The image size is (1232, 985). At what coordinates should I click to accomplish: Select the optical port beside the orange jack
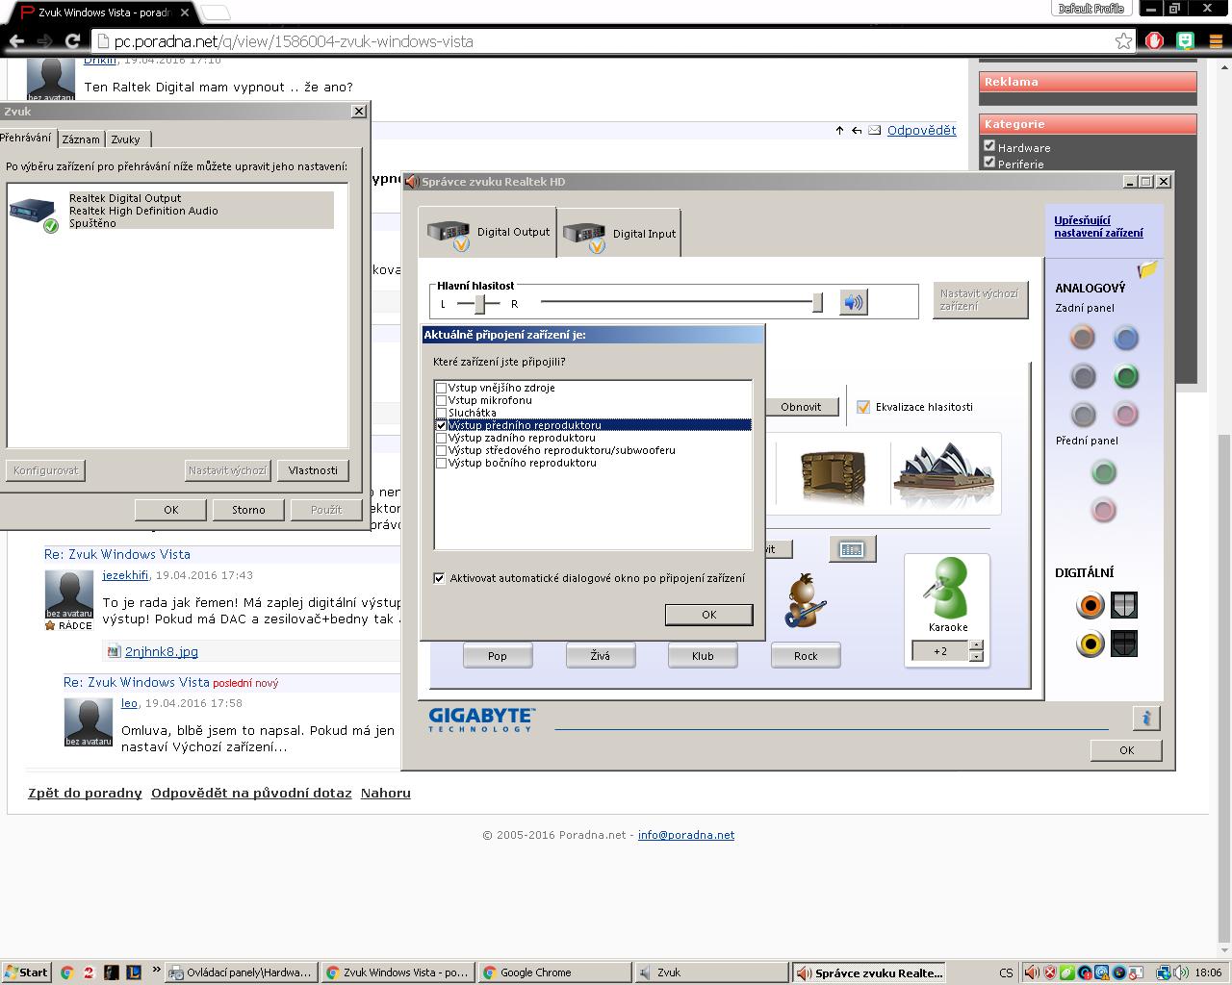[1124, 605]
